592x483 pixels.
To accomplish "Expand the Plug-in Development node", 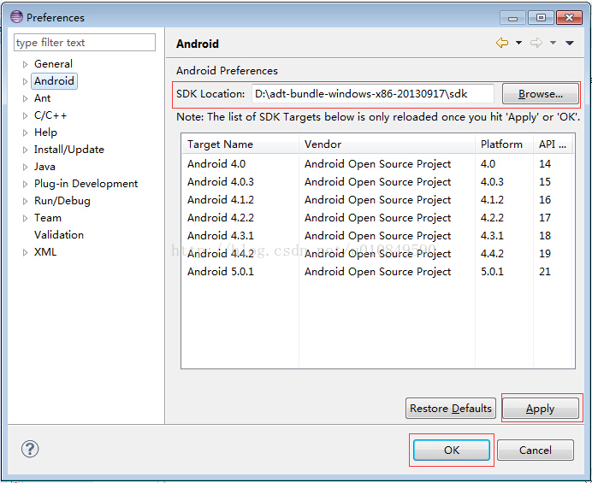I will coord(25,184).
